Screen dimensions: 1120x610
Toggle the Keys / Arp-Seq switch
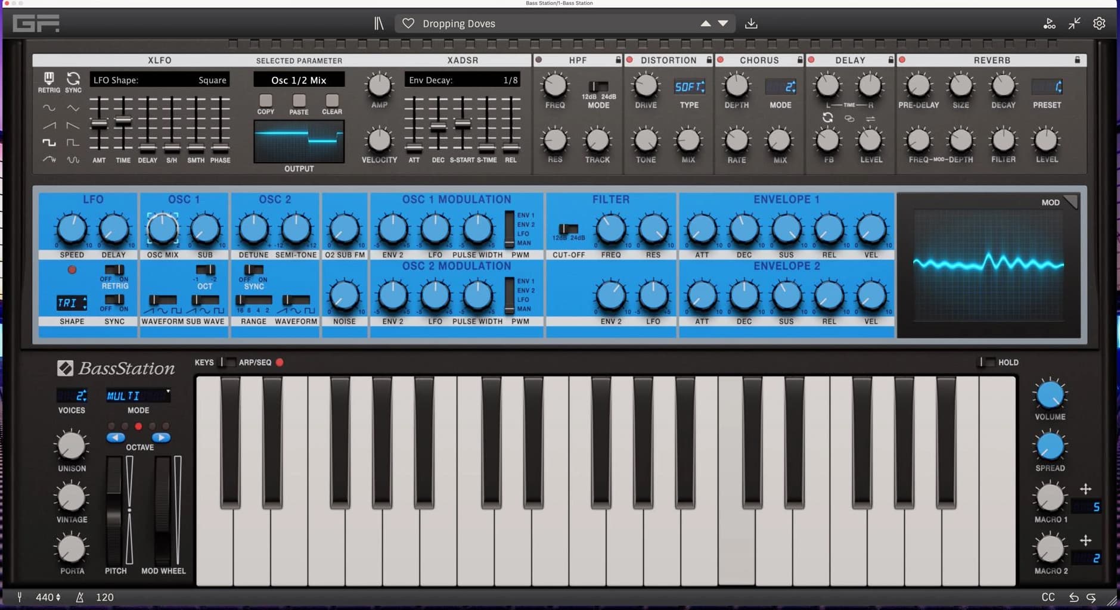point(228,362)
